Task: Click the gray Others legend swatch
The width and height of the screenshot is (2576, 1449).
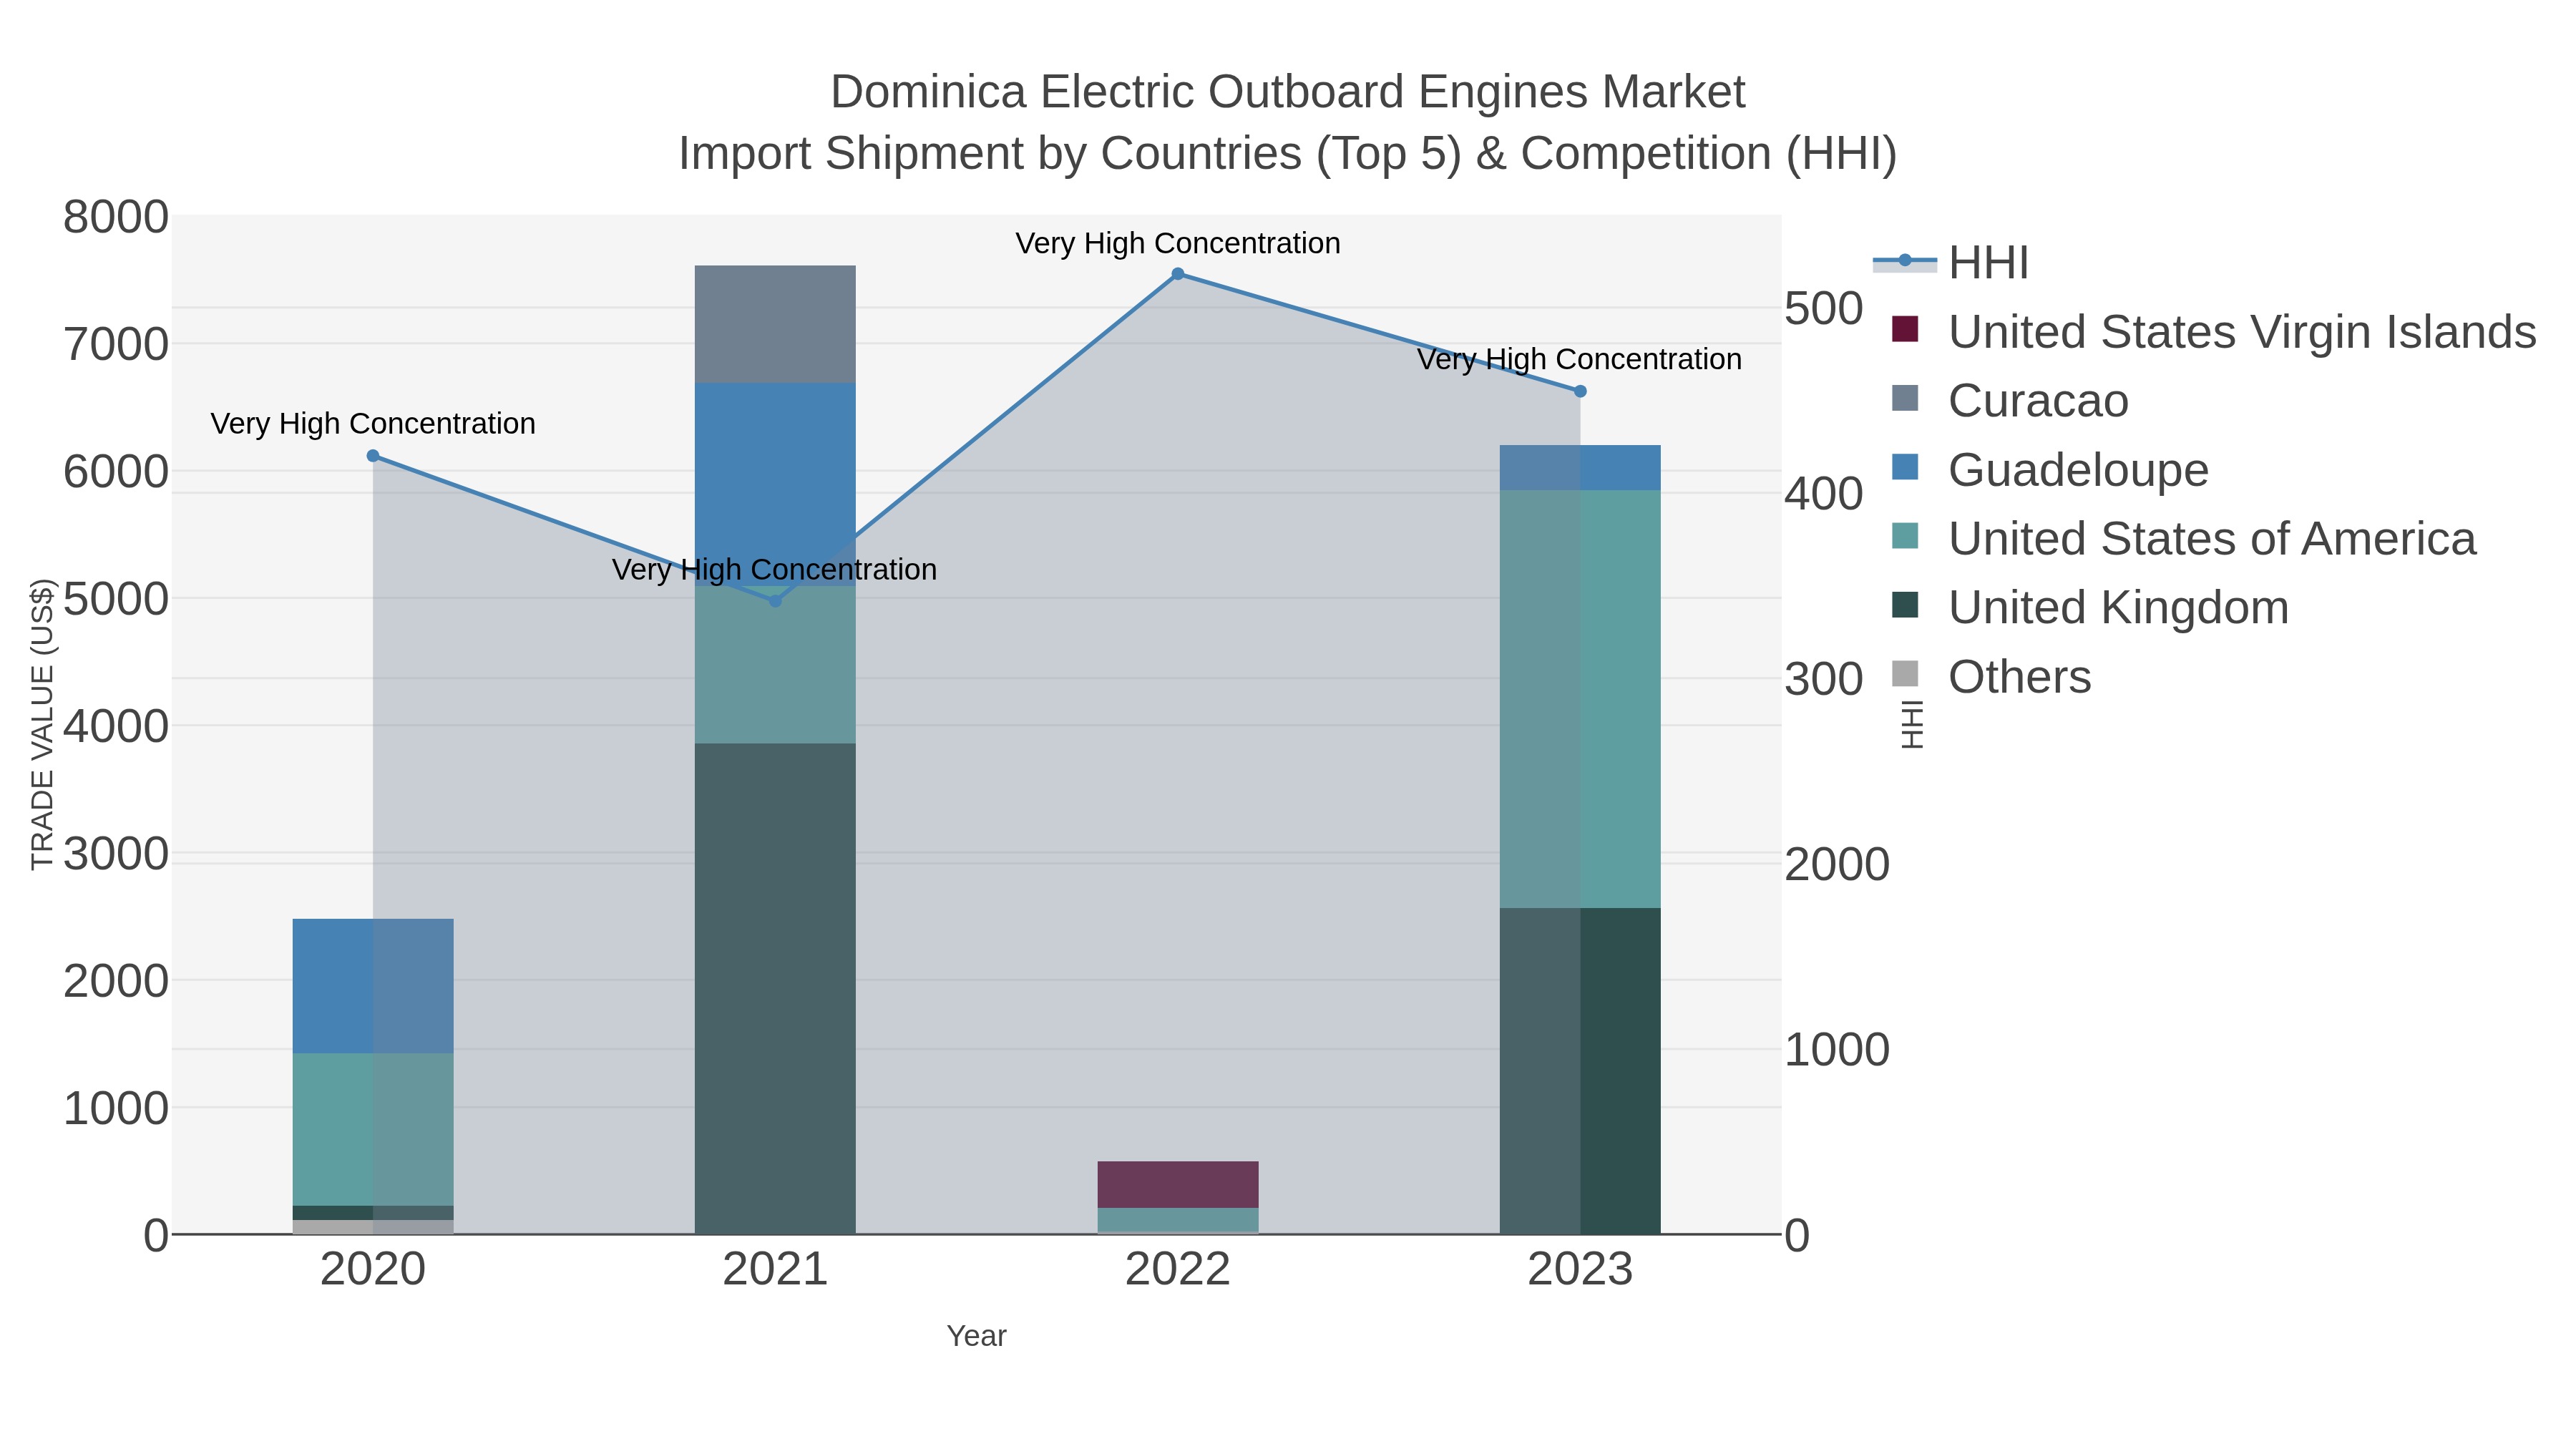Action: click(x=1906, y=674)
